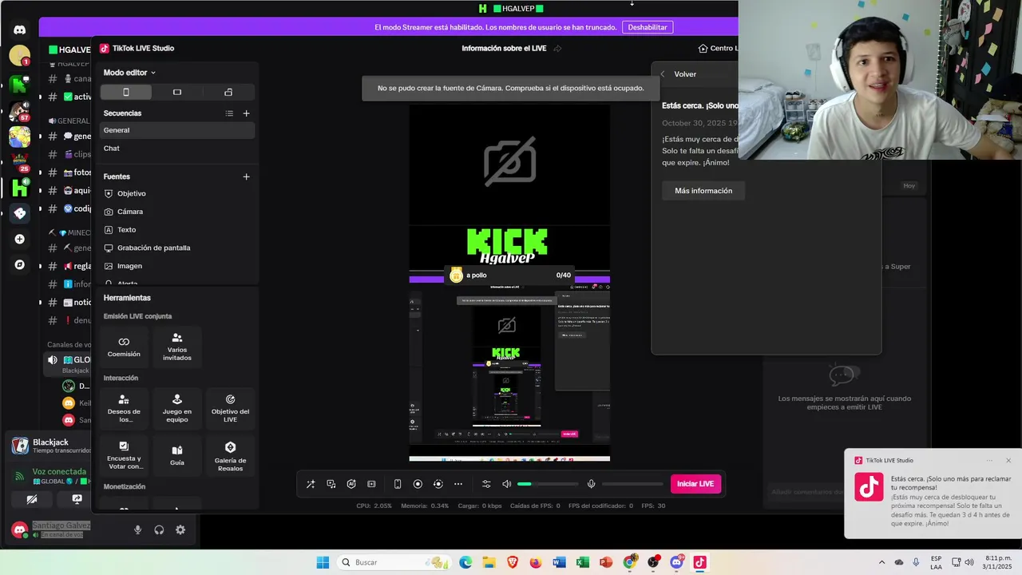Open the Deseos de los... tool
1022x575 pixels.
point(124,408)
